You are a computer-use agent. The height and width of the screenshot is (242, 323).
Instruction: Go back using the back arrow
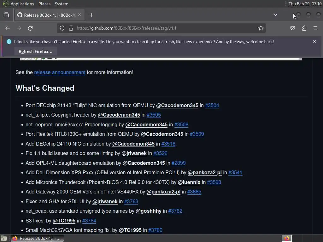pyautogui.click(x=8, y=28)
